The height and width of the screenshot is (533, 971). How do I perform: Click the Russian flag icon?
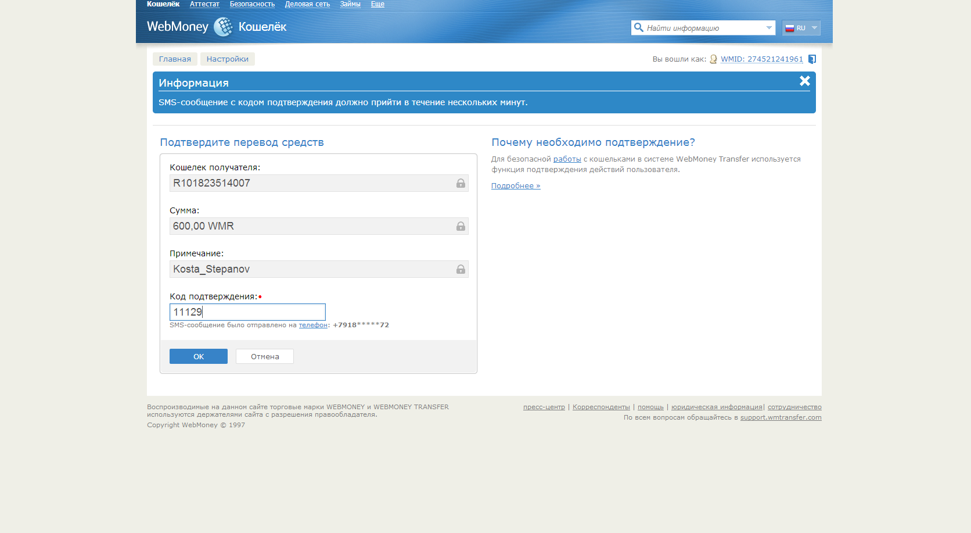point(790,28)
